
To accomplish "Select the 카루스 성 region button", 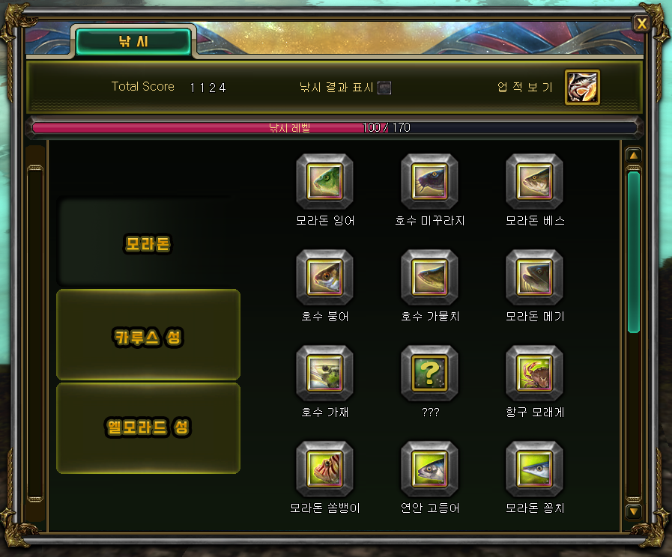I will click(x=148, y=335).
